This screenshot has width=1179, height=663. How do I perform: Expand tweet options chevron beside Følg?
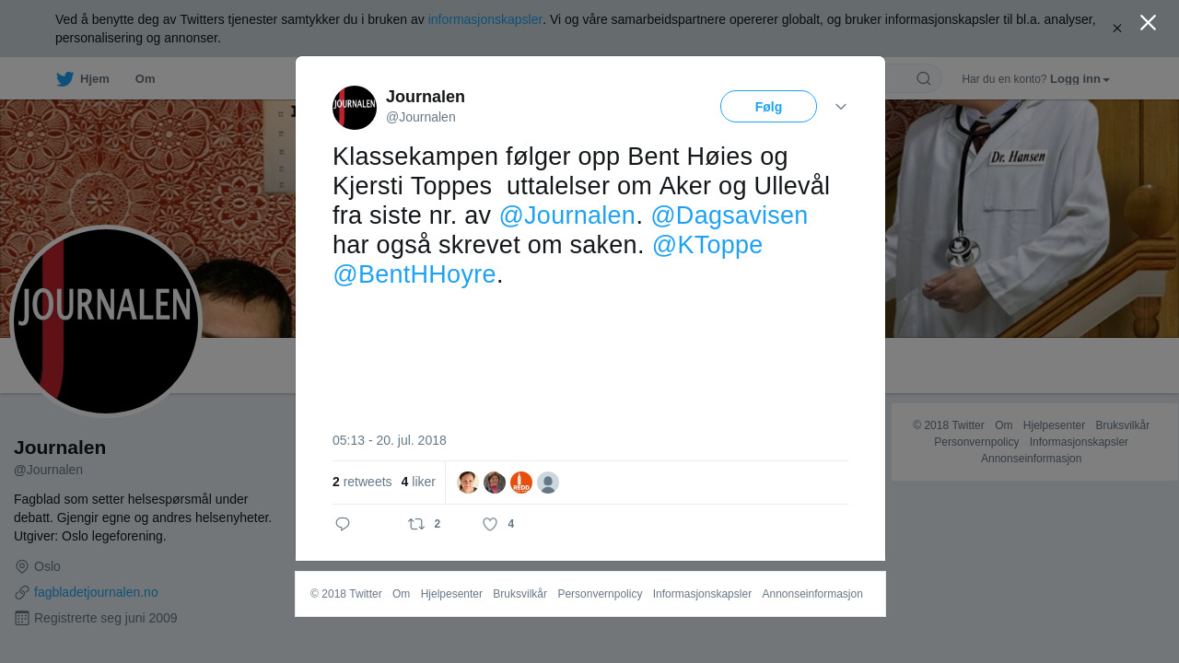click(x=841, y=107)
